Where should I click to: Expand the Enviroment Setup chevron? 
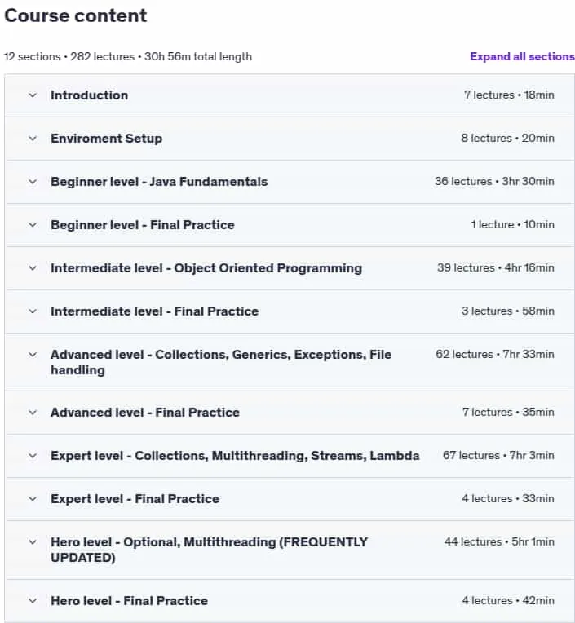pos(33,139)
